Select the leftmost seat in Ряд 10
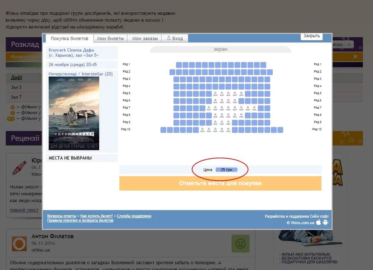Screen dimensions: 373x270 pyautogui.click(x=163, y=130)
